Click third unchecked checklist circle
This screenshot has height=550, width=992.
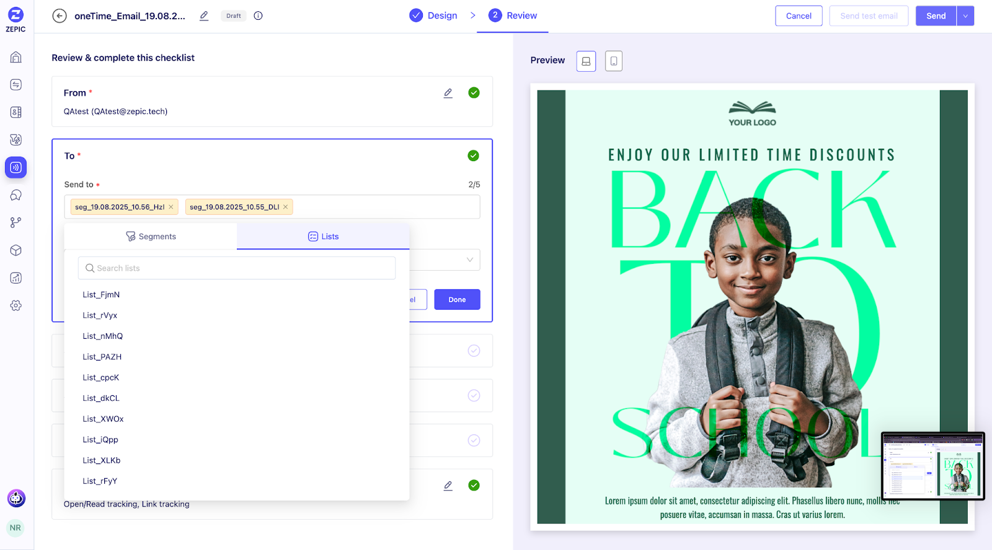[474, 440]
